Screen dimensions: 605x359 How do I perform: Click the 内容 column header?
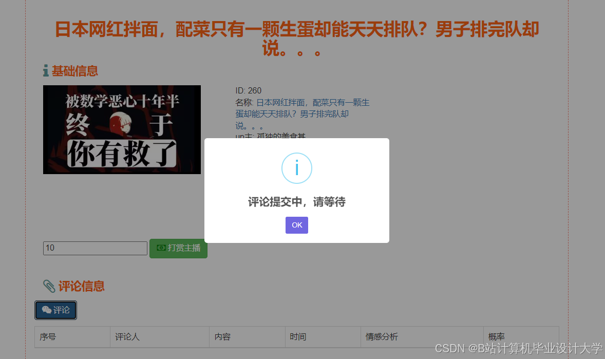pos(222,337)
